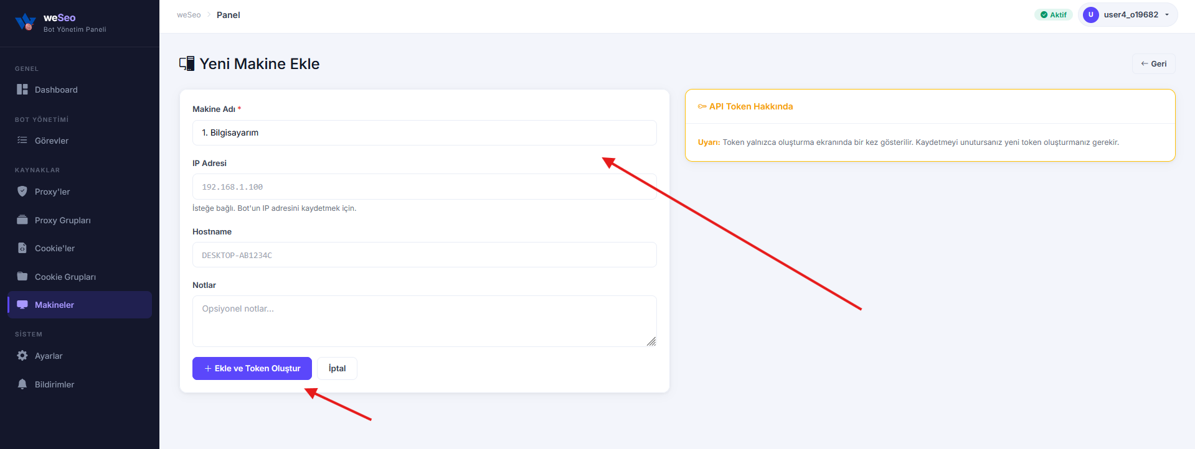Click the Notlar textarea resize handle
The height and width of the screenshot is (449, 1195).
coord(651,341)
